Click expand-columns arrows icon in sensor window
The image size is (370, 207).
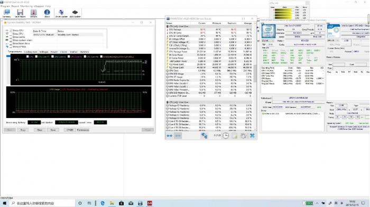(170, 136)
